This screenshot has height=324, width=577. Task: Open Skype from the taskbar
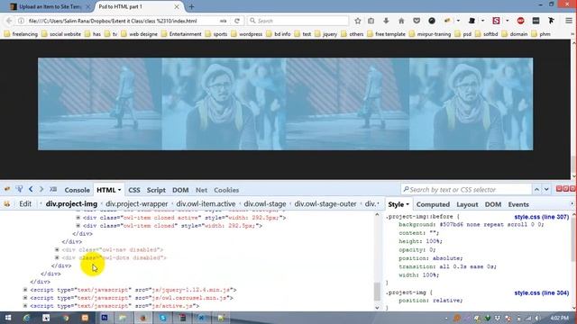point(163,318)
